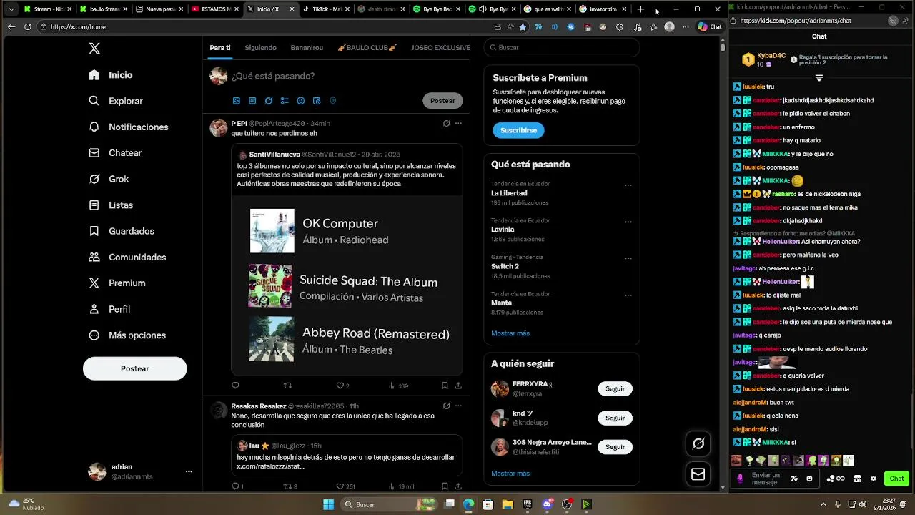View analytics of P EPI's post
This screenshot has height=515, width=915.
398,386
